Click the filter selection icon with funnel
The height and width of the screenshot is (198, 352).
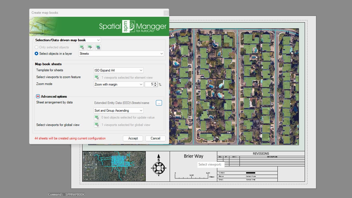click(x=90, y=47)
